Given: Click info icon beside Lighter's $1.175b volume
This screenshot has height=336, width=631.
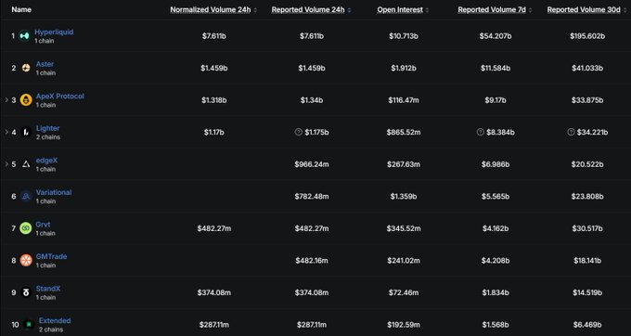Looking at the screenshot, I should pyautogui.click(x=298, y=132).
